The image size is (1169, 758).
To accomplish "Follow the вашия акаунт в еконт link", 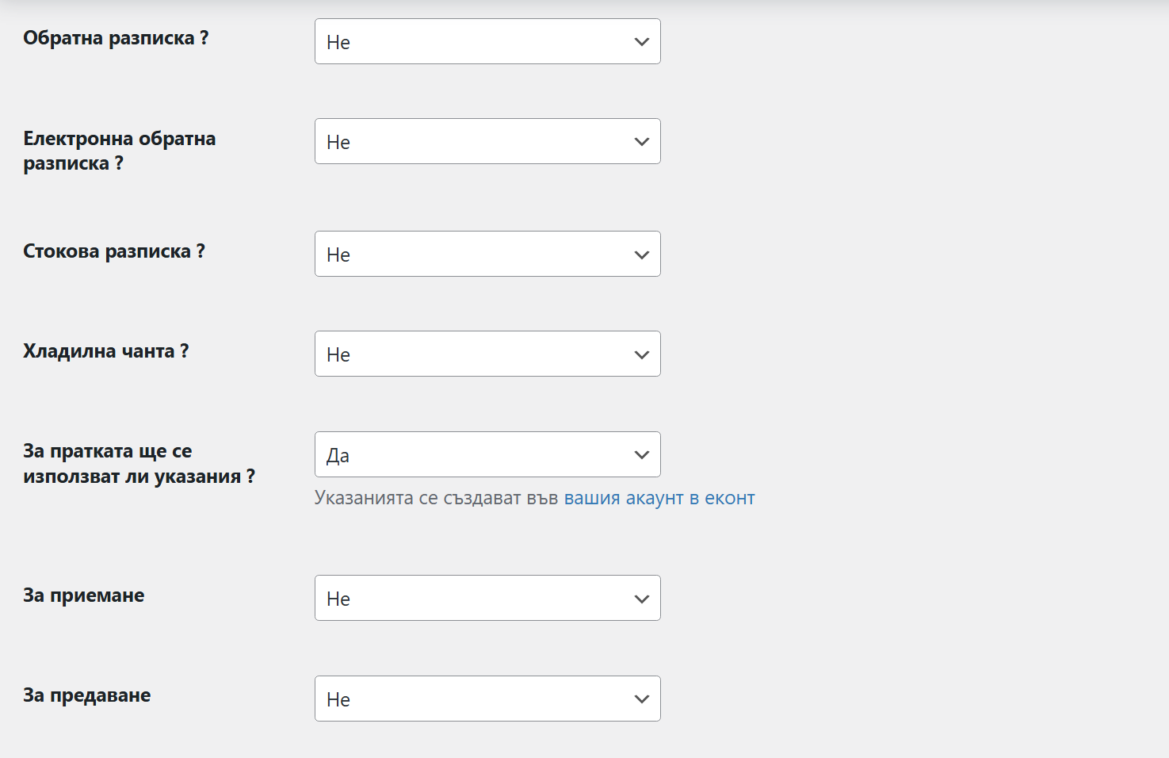I will (x=659, y=498).
